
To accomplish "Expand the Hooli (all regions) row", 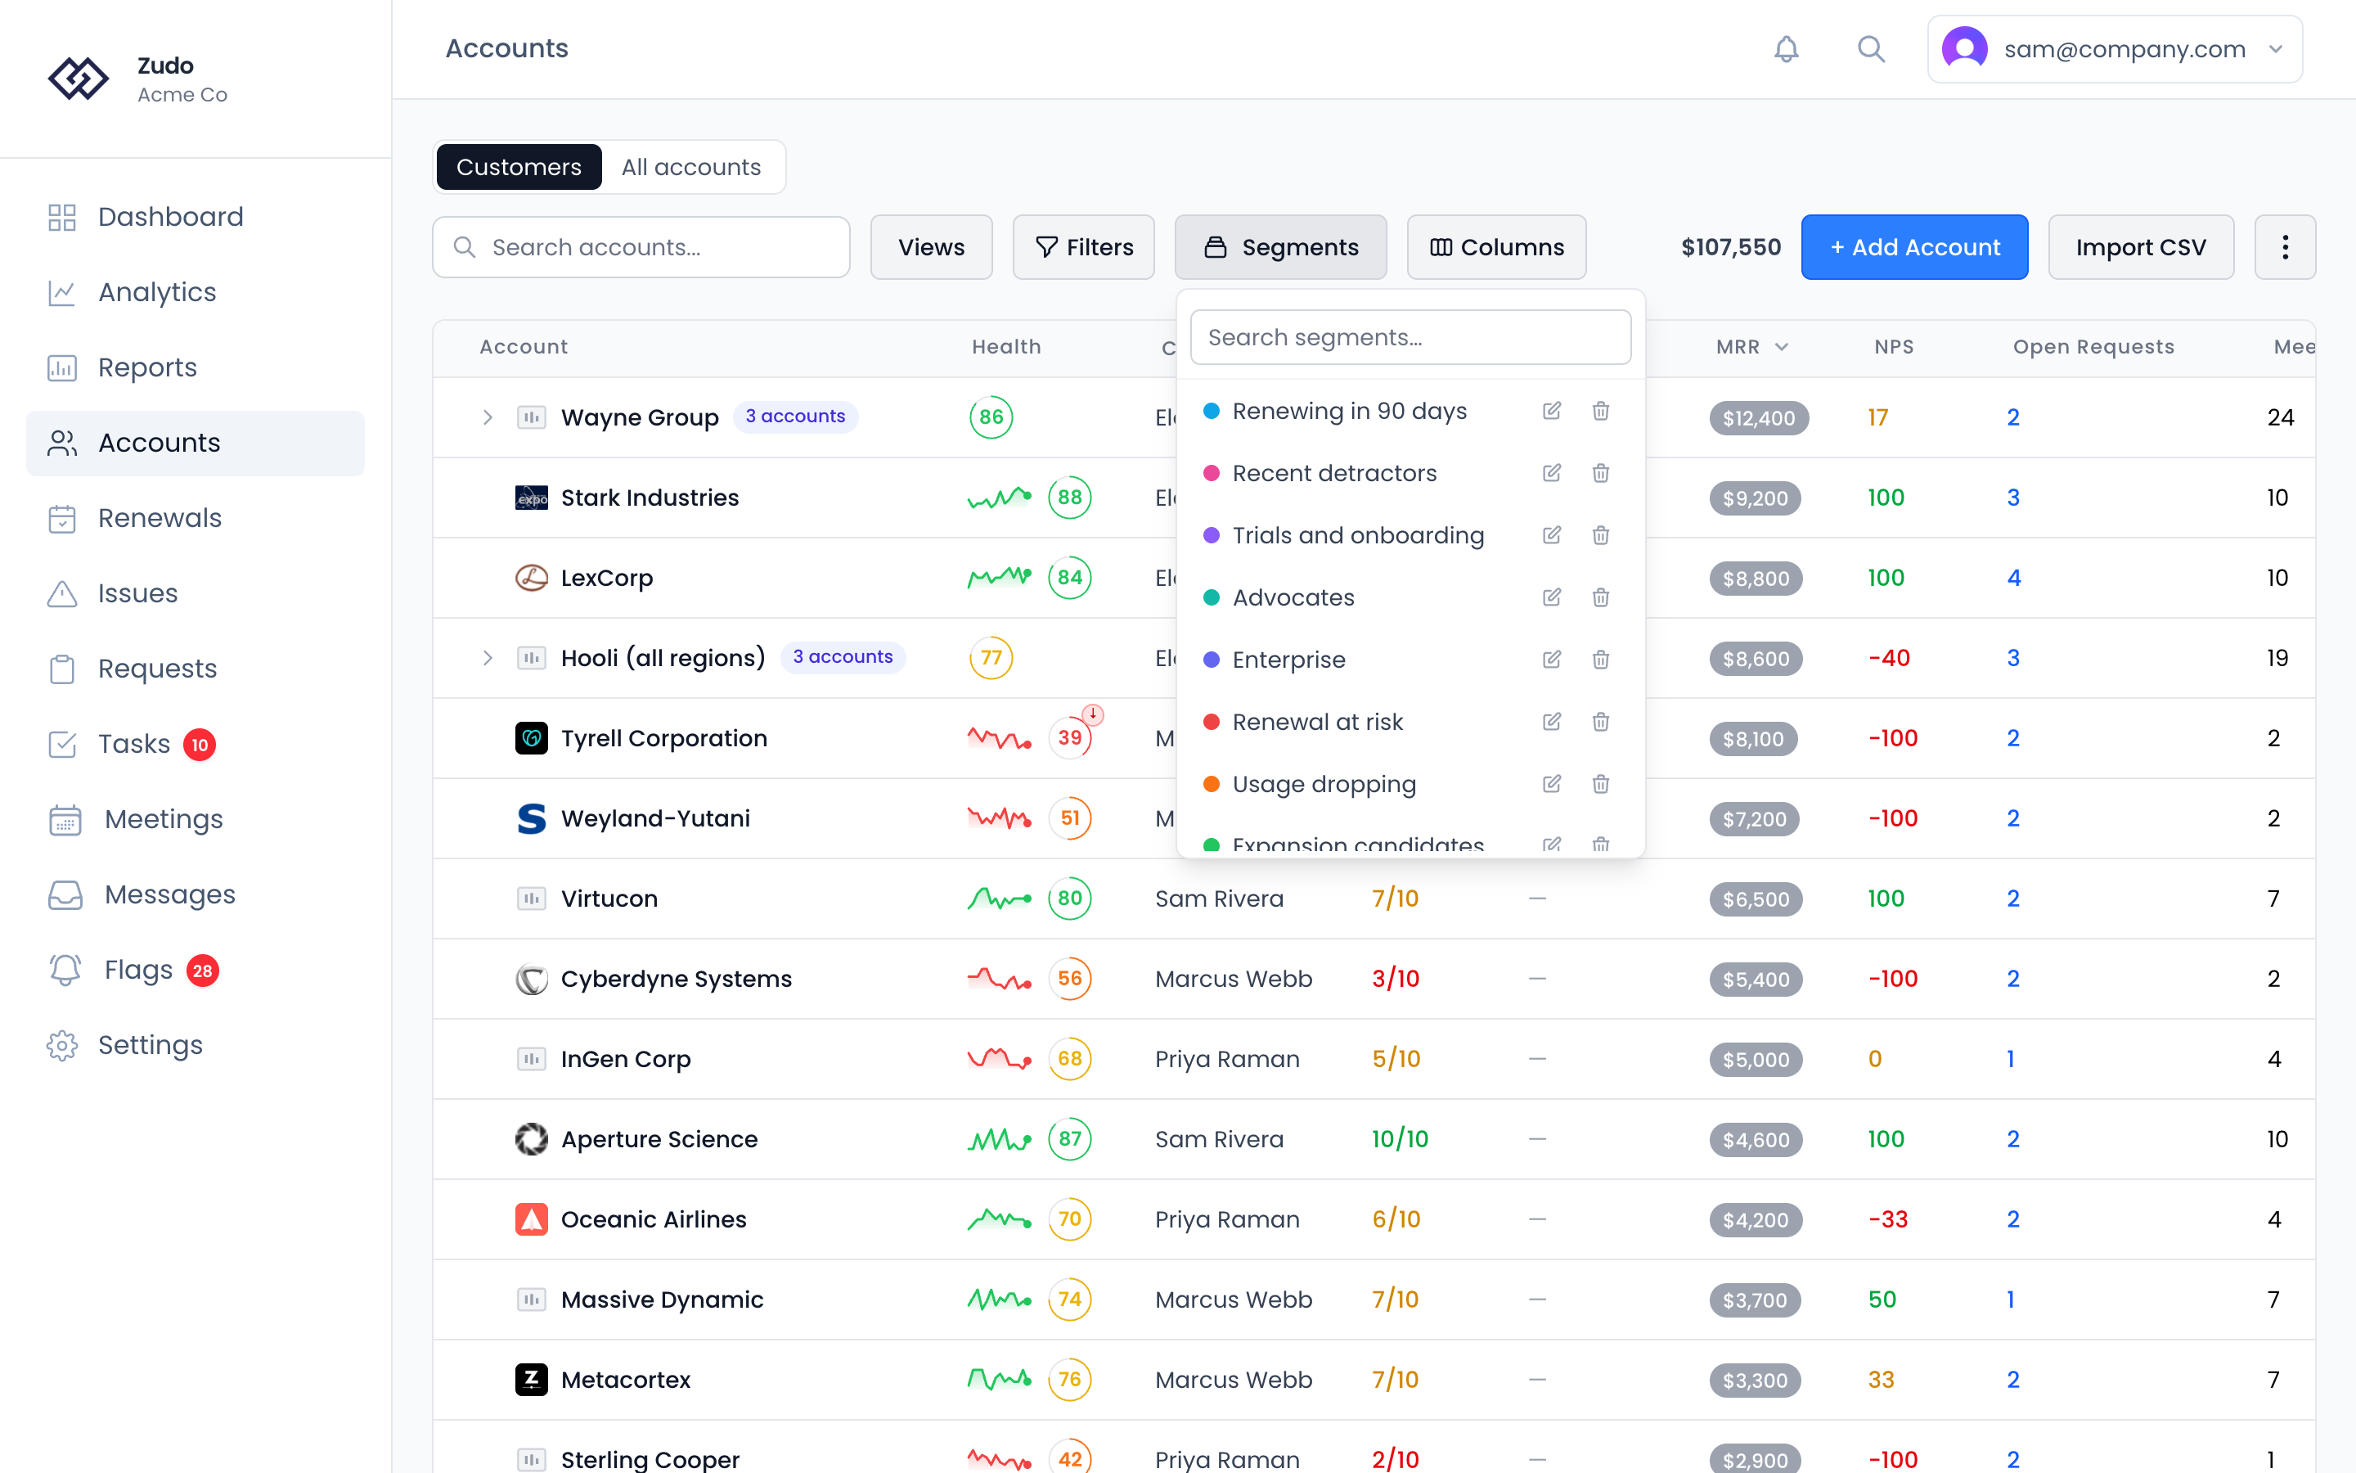I will click(x=488, y=659).
